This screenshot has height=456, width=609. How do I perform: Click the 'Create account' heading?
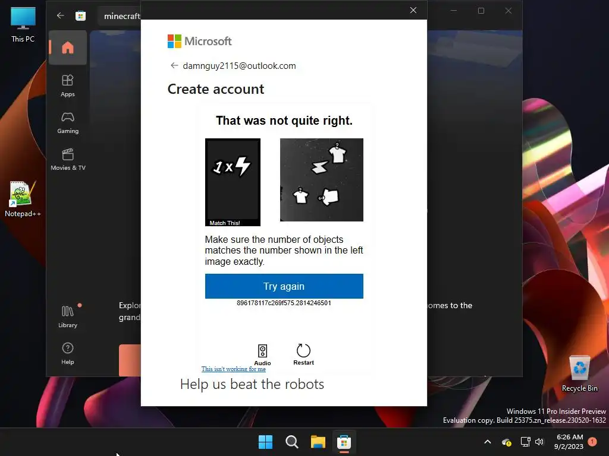coord(216,89)
